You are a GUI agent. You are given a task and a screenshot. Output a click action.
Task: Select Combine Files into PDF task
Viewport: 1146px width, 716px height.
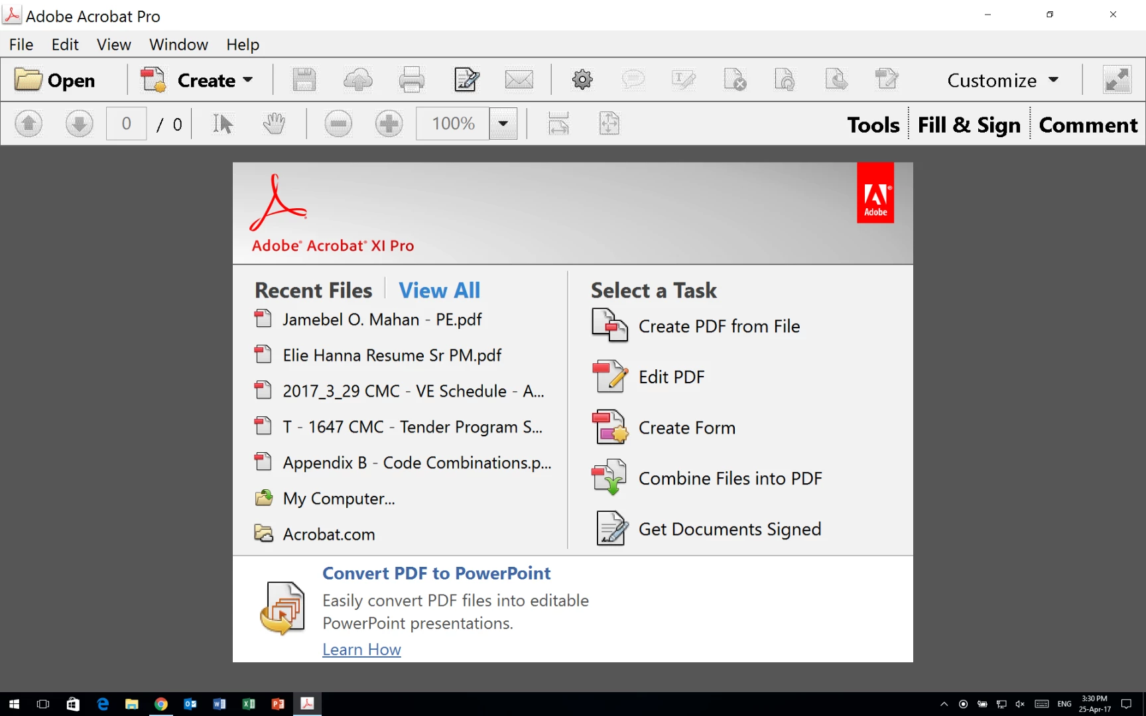(730, 477)
